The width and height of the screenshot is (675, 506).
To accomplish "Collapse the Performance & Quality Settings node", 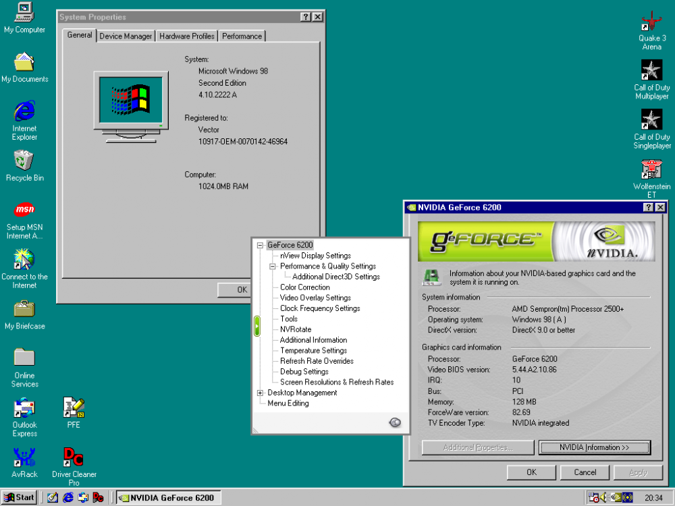I will pyautogui.click(x=273, y=266).
